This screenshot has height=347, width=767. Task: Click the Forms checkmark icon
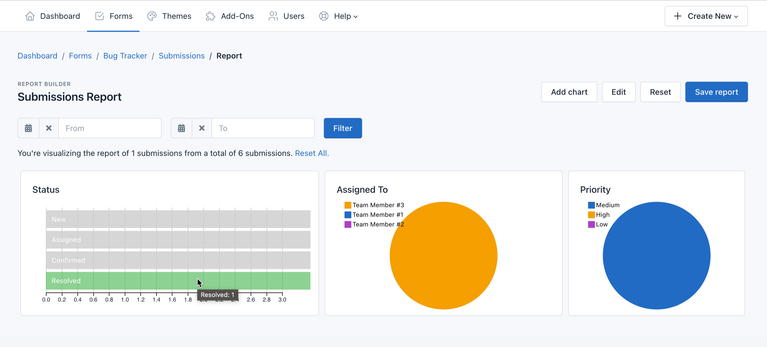coord(100,16)
